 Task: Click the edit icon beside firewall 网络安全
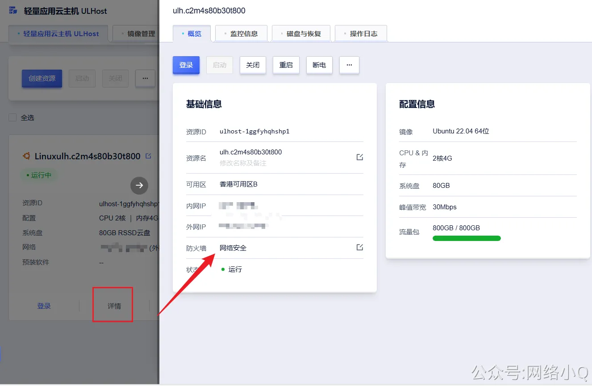coord(359,247)
